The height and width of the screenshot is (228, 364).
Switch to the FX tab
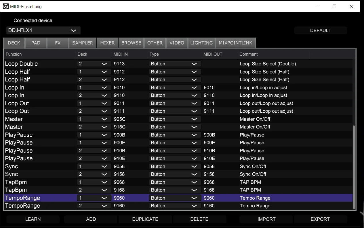coord(58,43)
